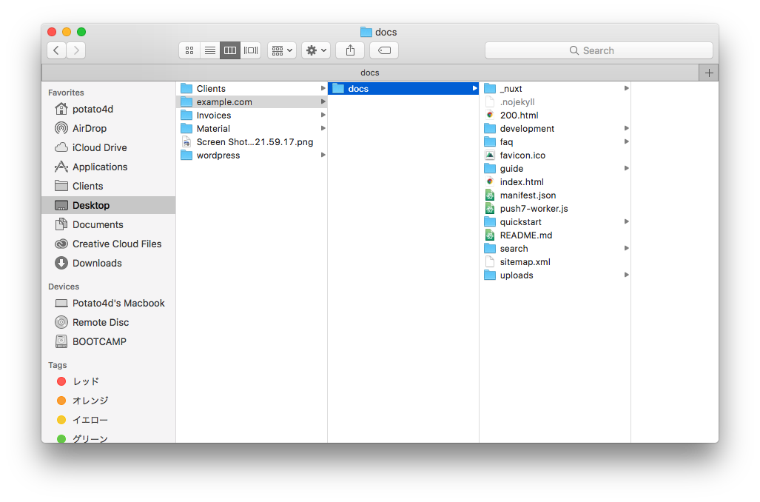Image resolution: width=760 pixels, height=502 pixels.
Task: Select _nuxt folder
Action: (x=555, y=89)
